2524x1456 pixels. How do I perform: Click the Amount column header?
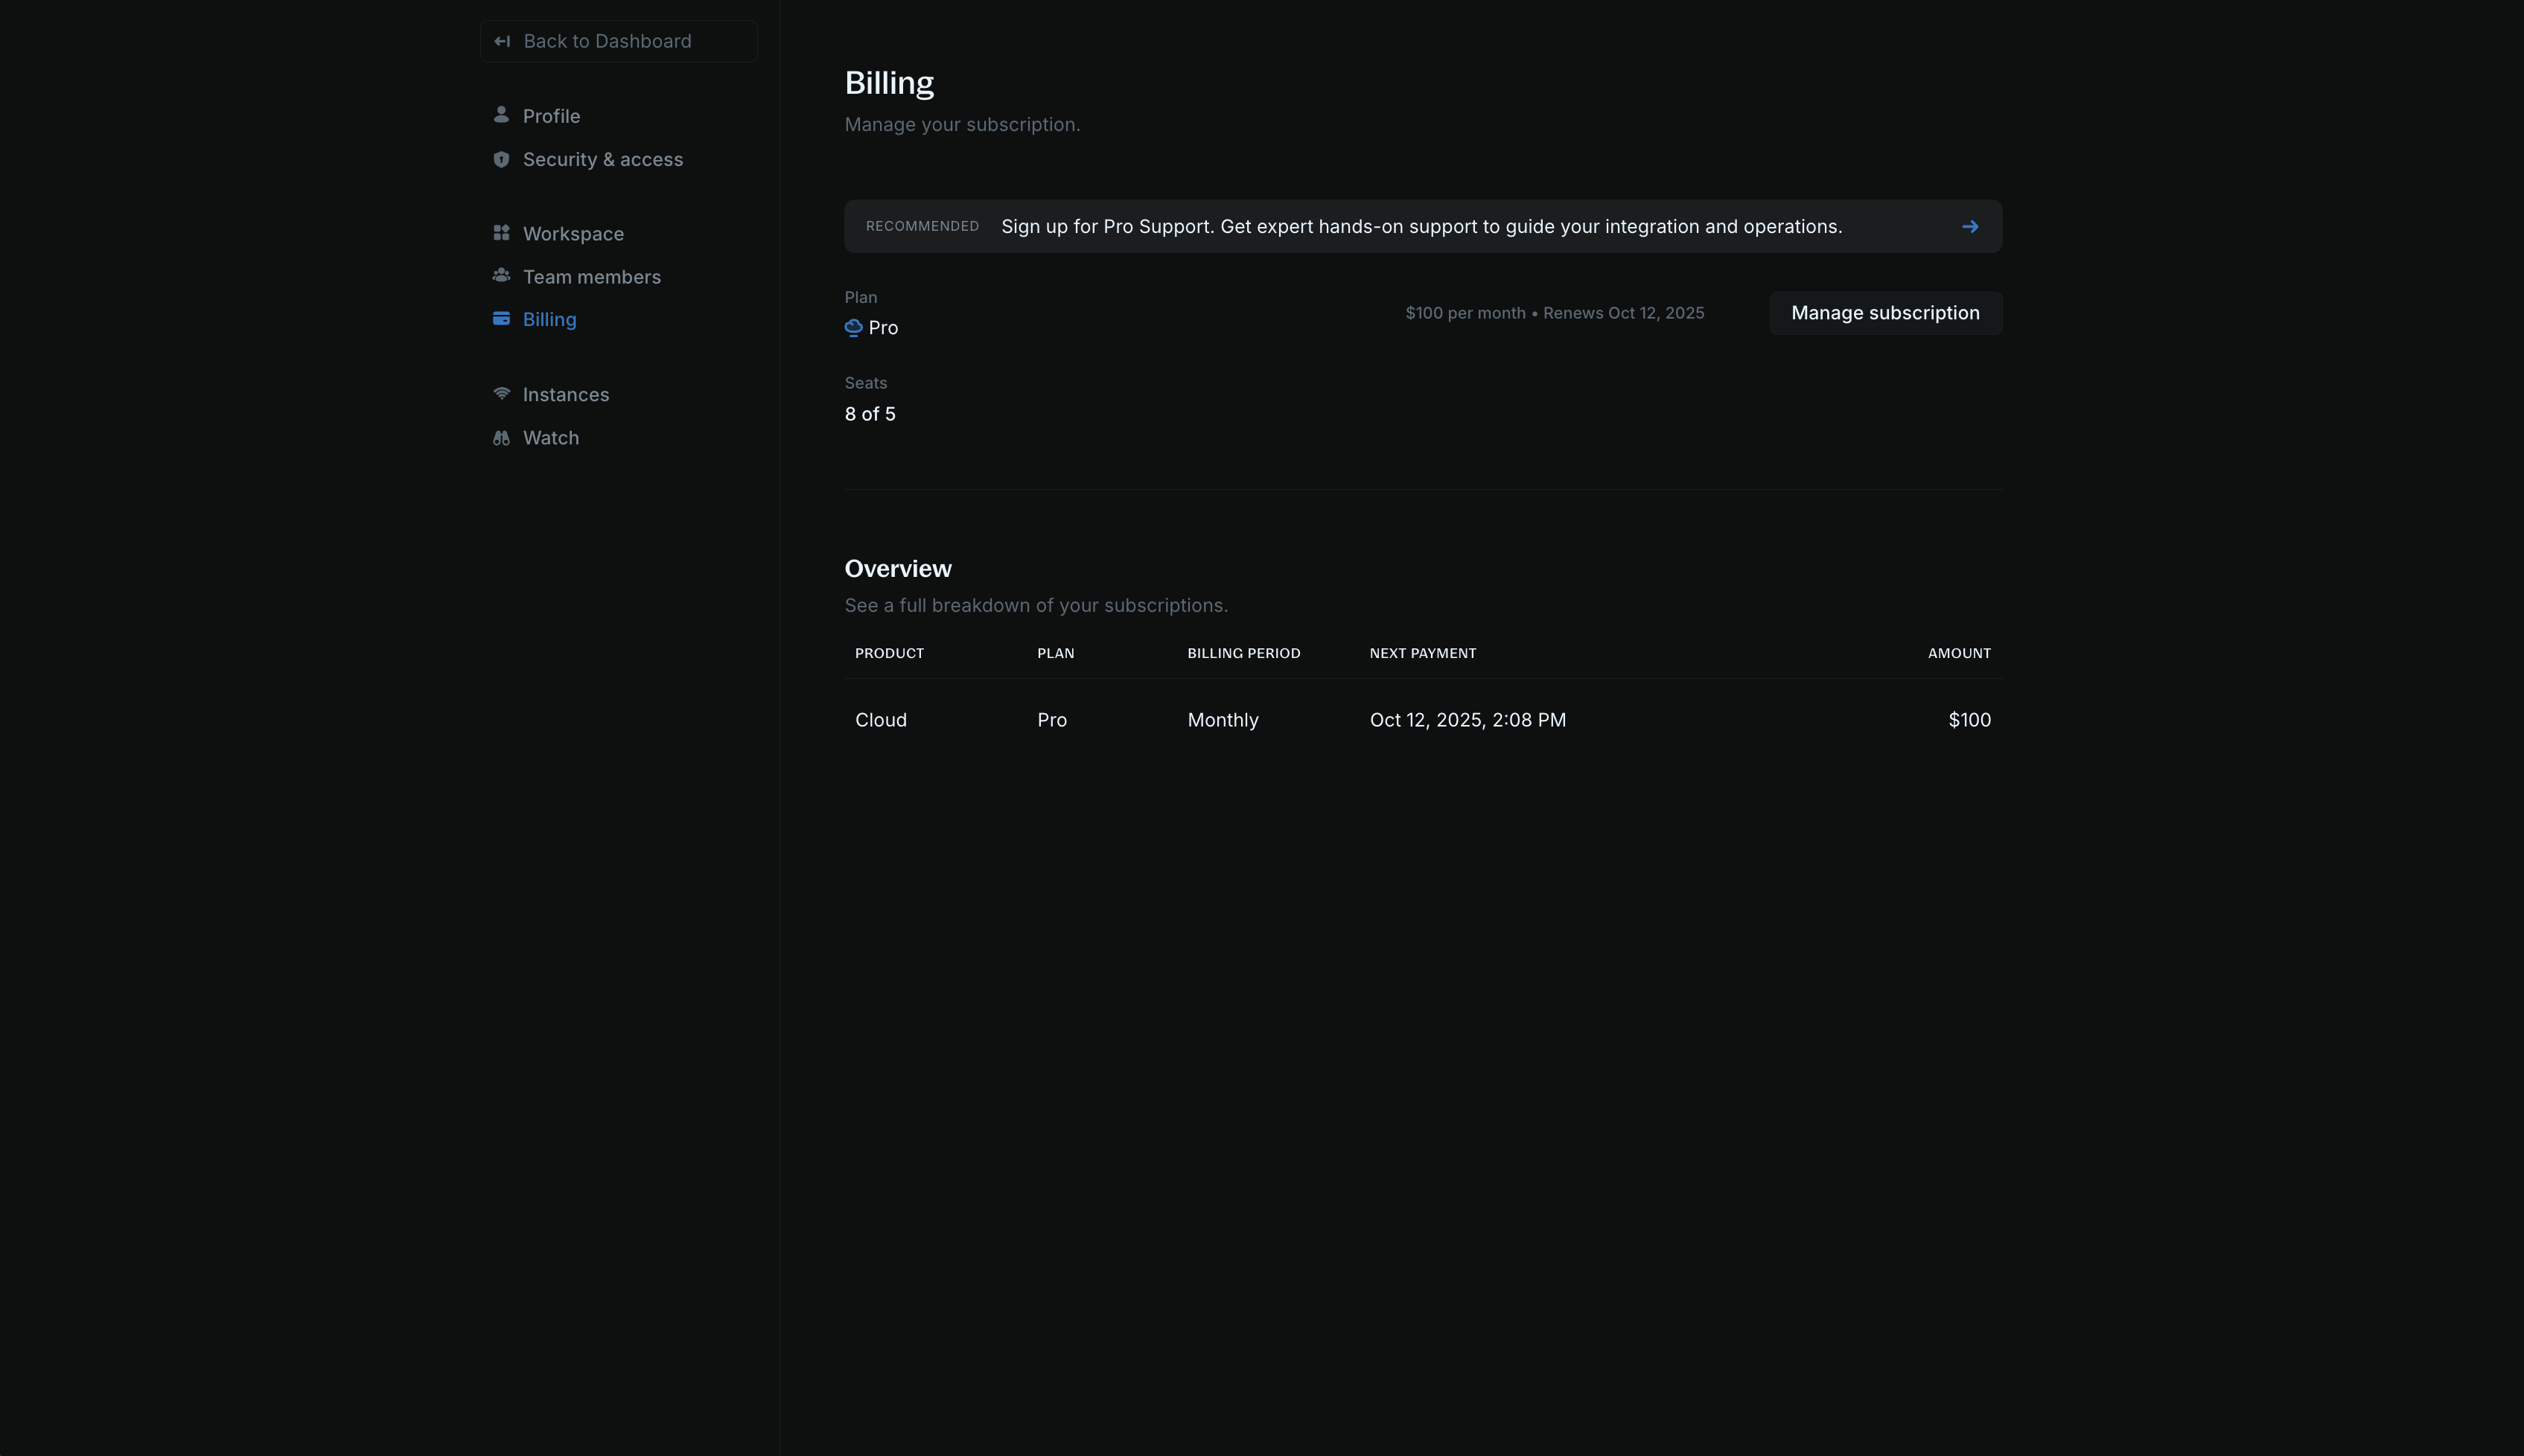click(1958, 653)
